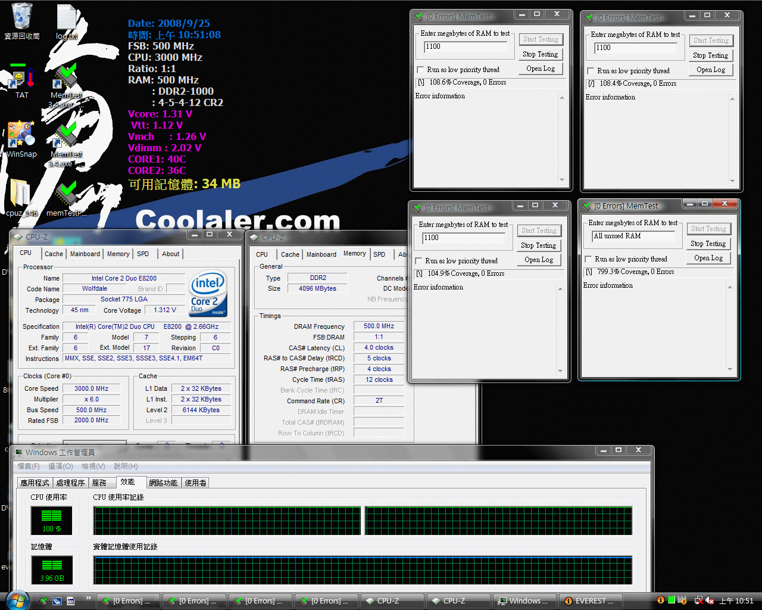The height and width of the screenshot is (610, 762).
Task: Toggle low priority thread in 799.3% coverage MemTest
Action: [x=588, y=259]
